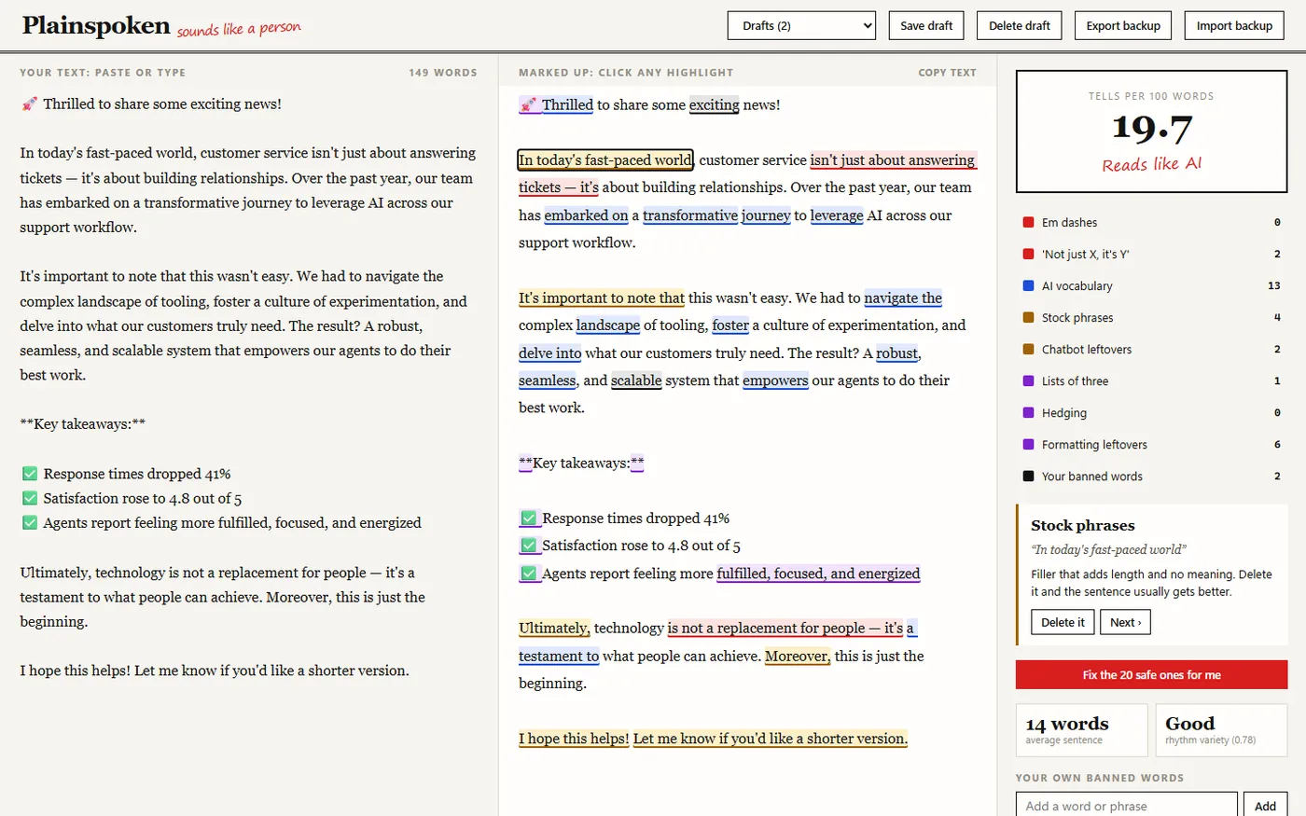This screenshot has width=1306, height=816.
Task: Click the highlighted 'embarked on'
Action: pyautogui.click(x=587, y=214)
